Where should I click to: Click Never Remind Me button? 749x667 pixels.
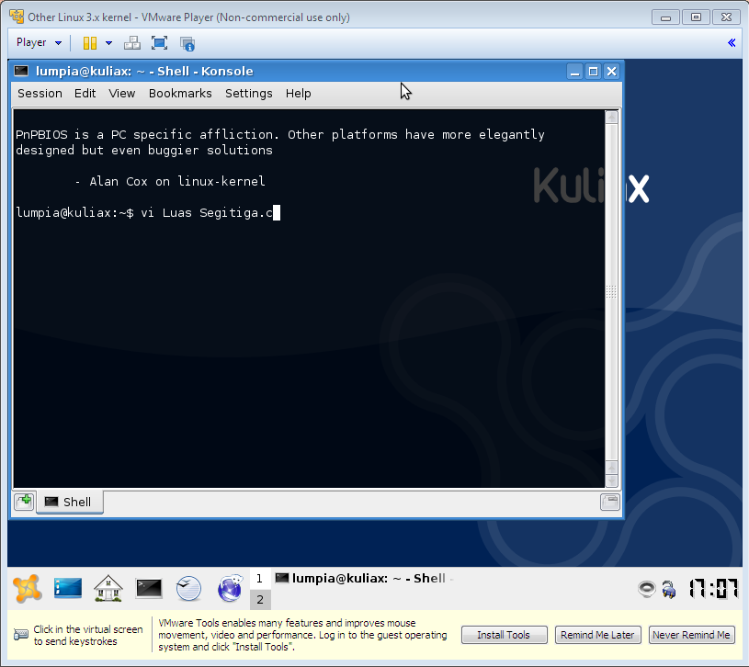pos(691,635)
